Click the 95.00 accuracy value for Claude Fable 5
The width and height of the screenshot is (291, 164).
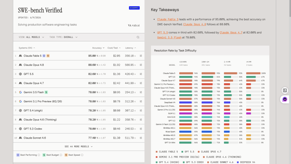pos(92,56)
